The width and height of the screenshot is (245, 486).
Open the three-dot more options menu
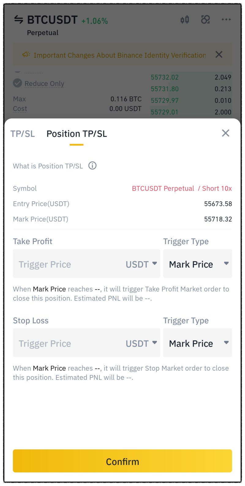(226, 20)
